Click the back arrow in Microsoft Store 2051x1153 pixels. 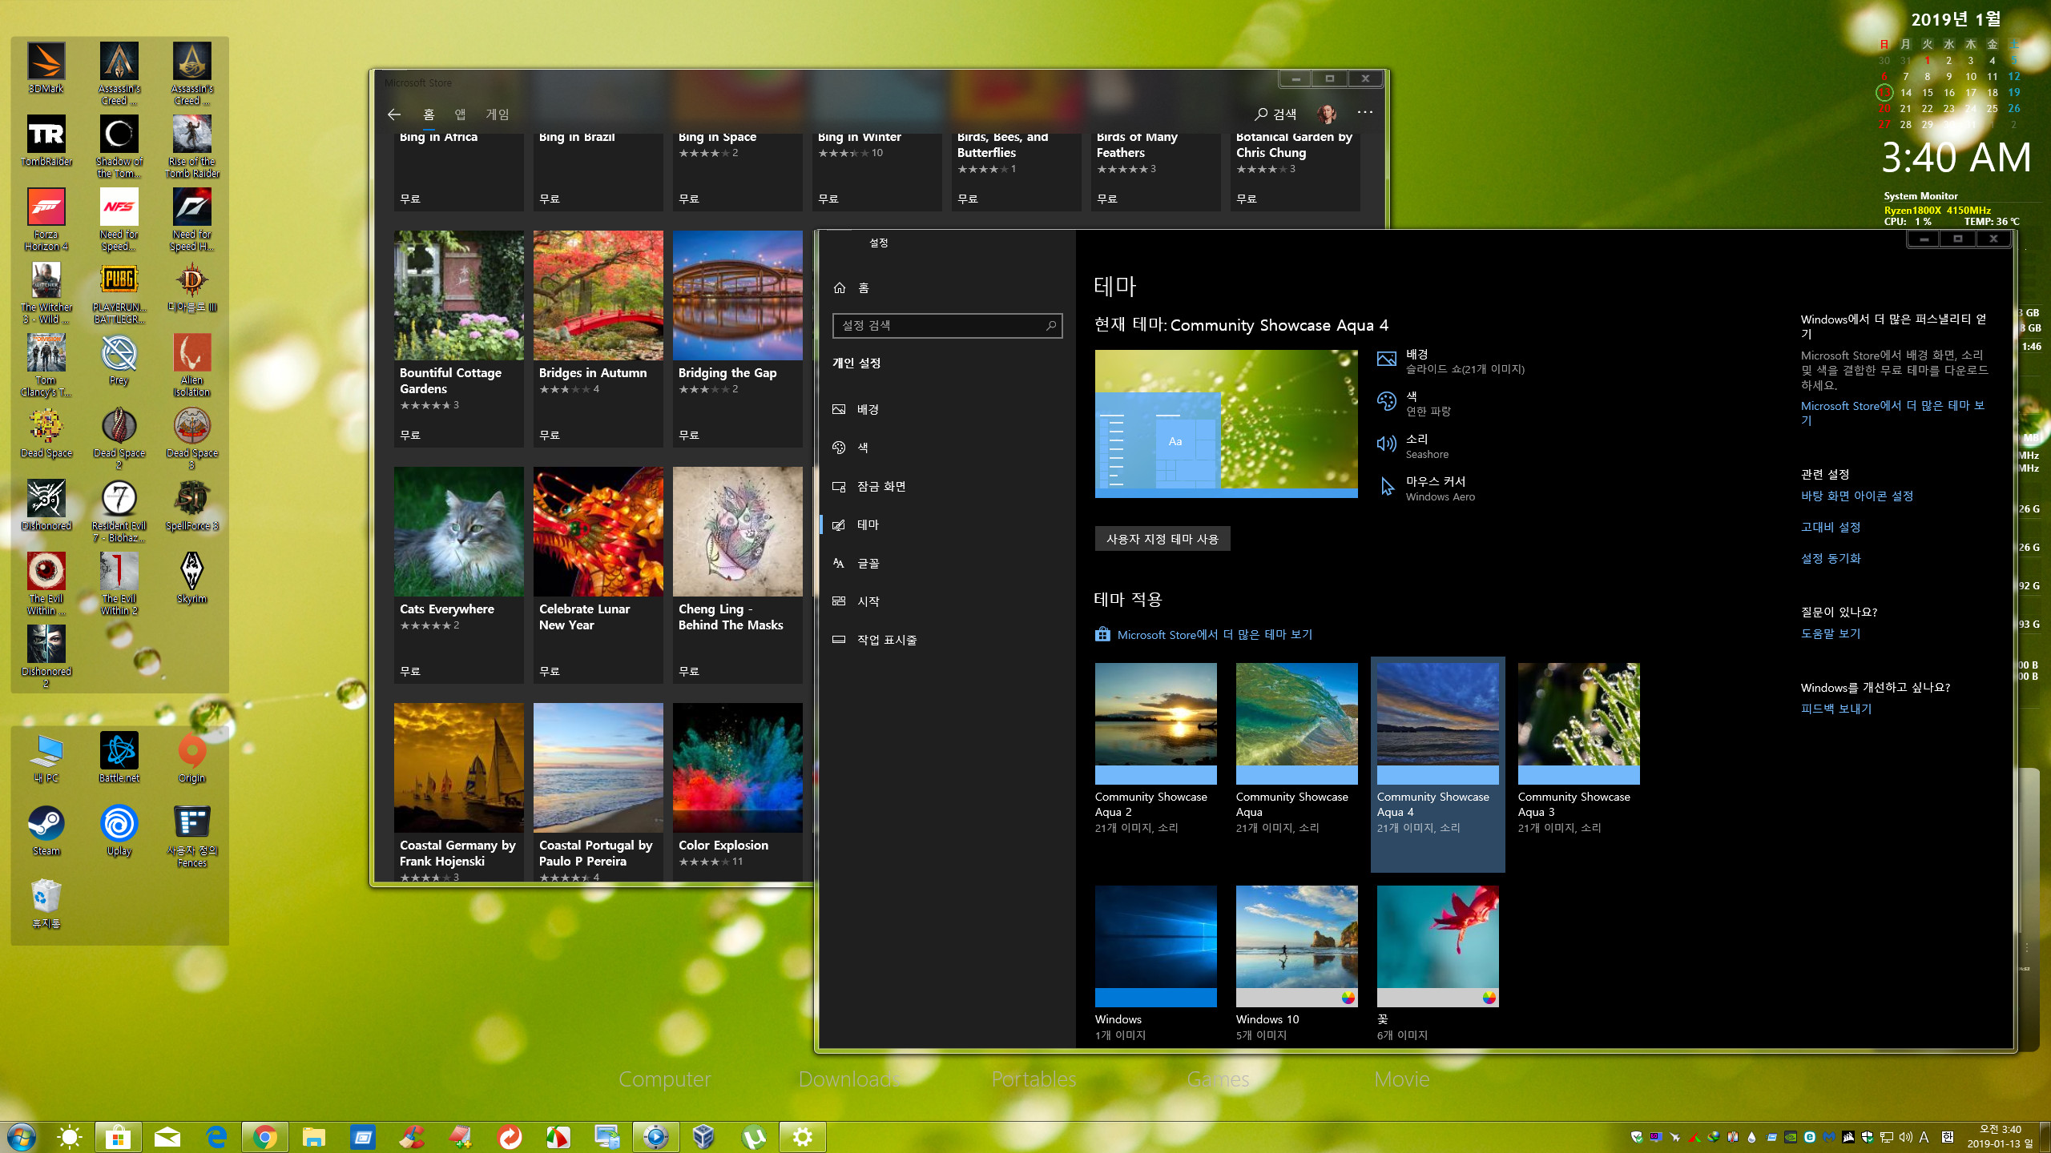[393, 114]
